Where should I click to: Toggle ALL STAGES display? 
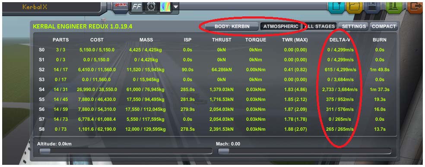pyautogui.click(x=320, y=26)
